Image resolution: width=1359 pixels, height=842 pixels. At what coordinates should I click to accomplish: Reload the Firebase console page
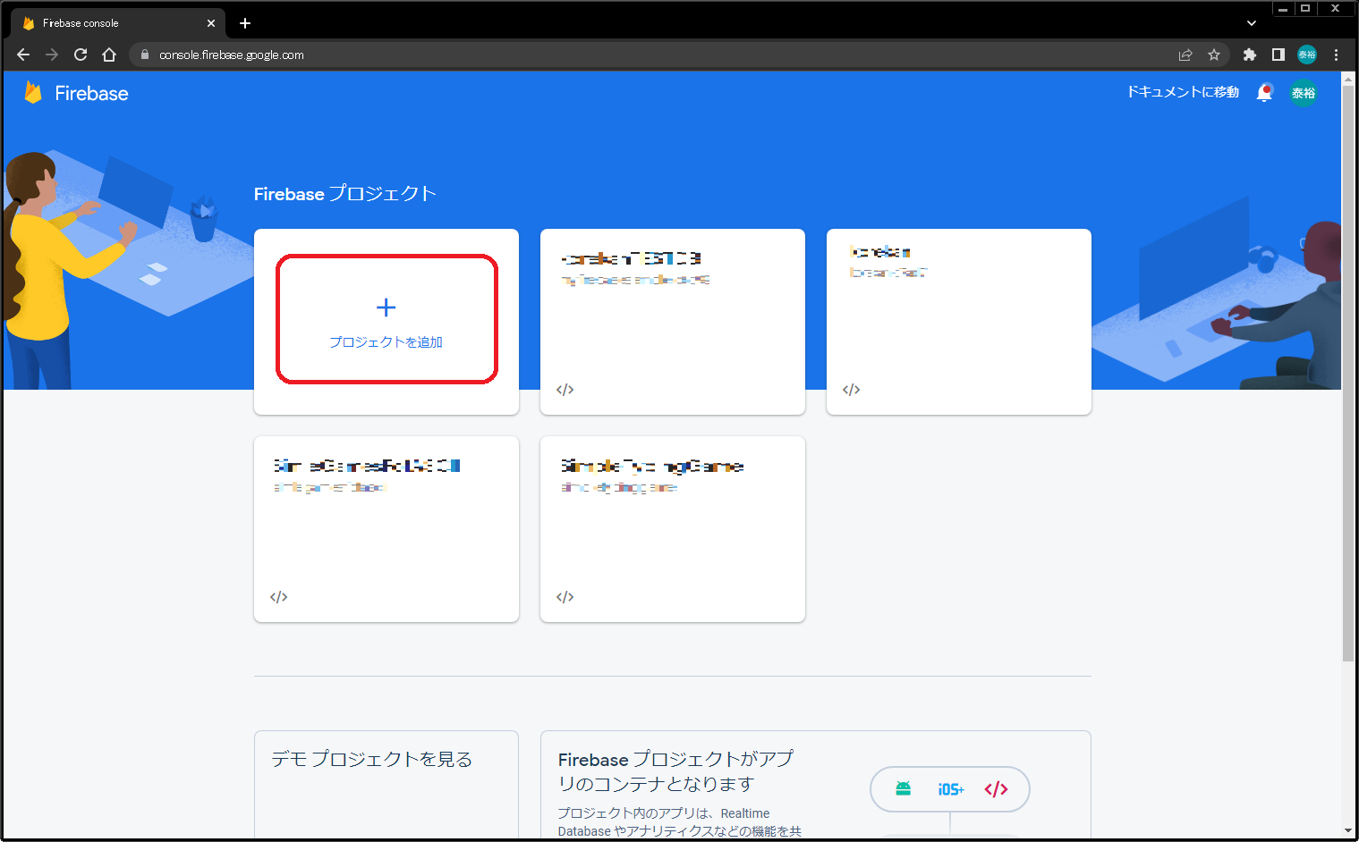(x=81, y=55)
